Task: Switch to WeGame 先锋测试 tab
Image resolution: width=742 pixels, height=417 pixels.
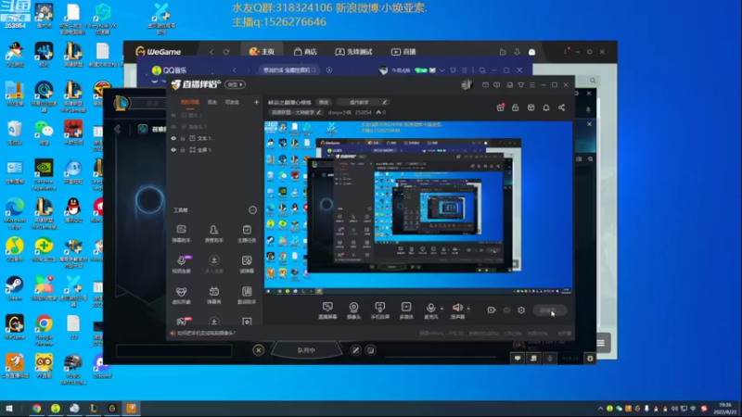Action: [354, 52]
